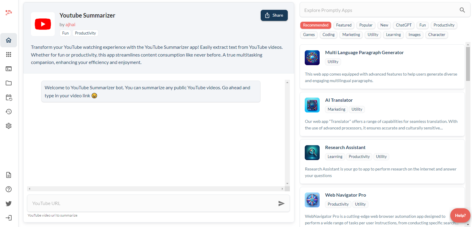Screen dimensions: 472x227
Task: Open the folder sidebar icon
Action: click(9, 83)
